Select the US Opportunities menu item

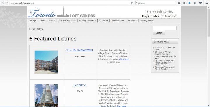tap(87, 21)
